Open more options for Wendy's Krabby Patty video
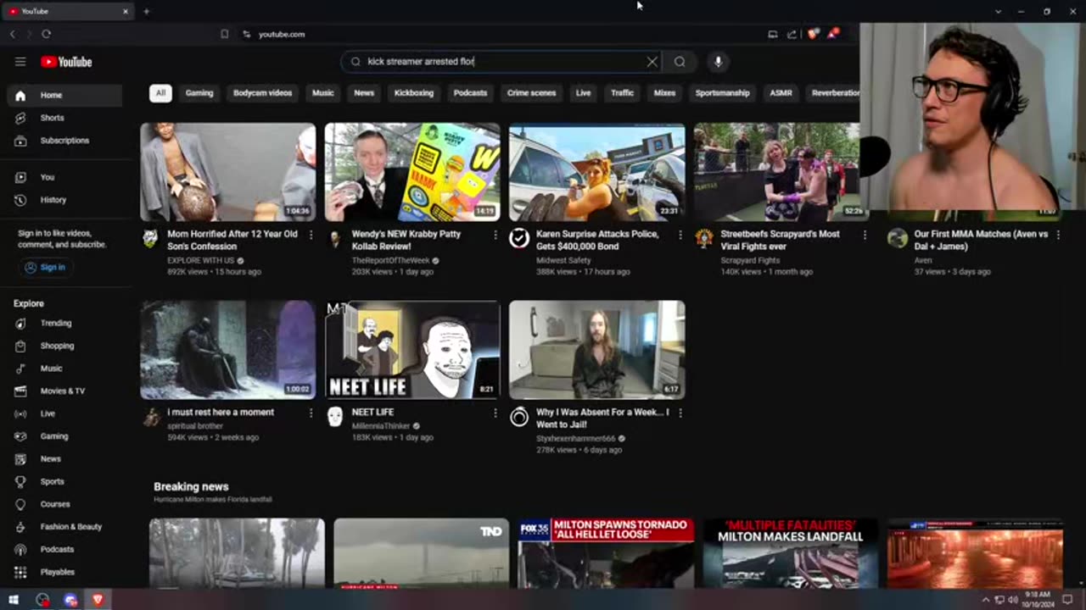Screen dimensions: 1086x610 pyautogui.click(x=495, y=235)
